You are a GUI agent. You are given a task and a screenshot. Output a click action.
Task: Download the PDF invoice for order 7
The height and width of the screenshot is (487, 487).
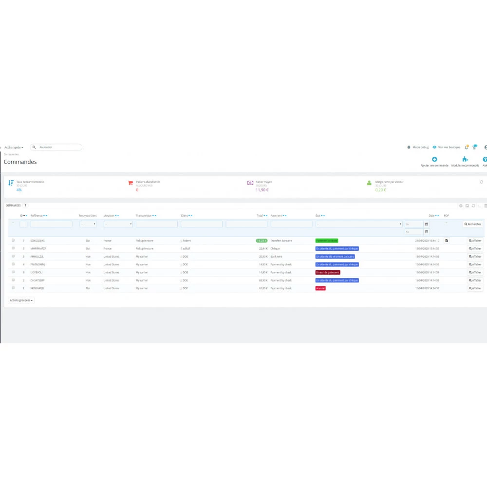tap(447, 241)
